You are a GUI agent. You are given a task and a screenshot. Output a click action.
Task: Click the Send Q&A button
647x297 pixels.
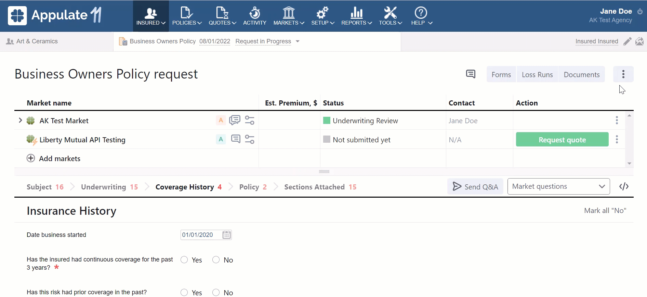pos(475,186)
